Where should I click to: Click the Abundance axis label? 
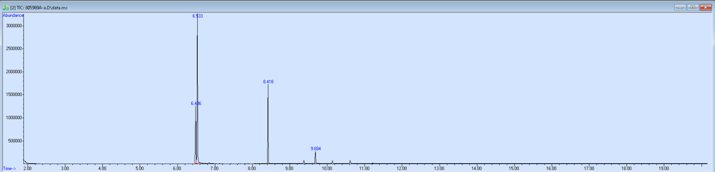(13, 15)
